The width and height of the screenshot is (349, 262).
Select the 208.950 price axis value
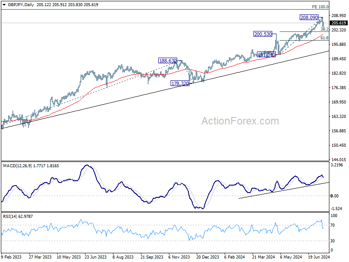point(339,16)
